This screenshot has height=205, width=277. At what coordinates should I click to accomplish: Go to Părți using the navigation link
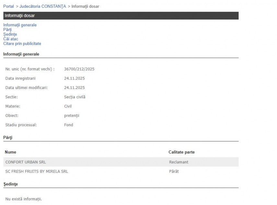(x=7, y=30)
